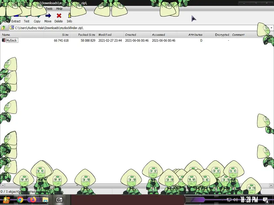
Task: Sort by the Name column header
Action: coord(22,35)
